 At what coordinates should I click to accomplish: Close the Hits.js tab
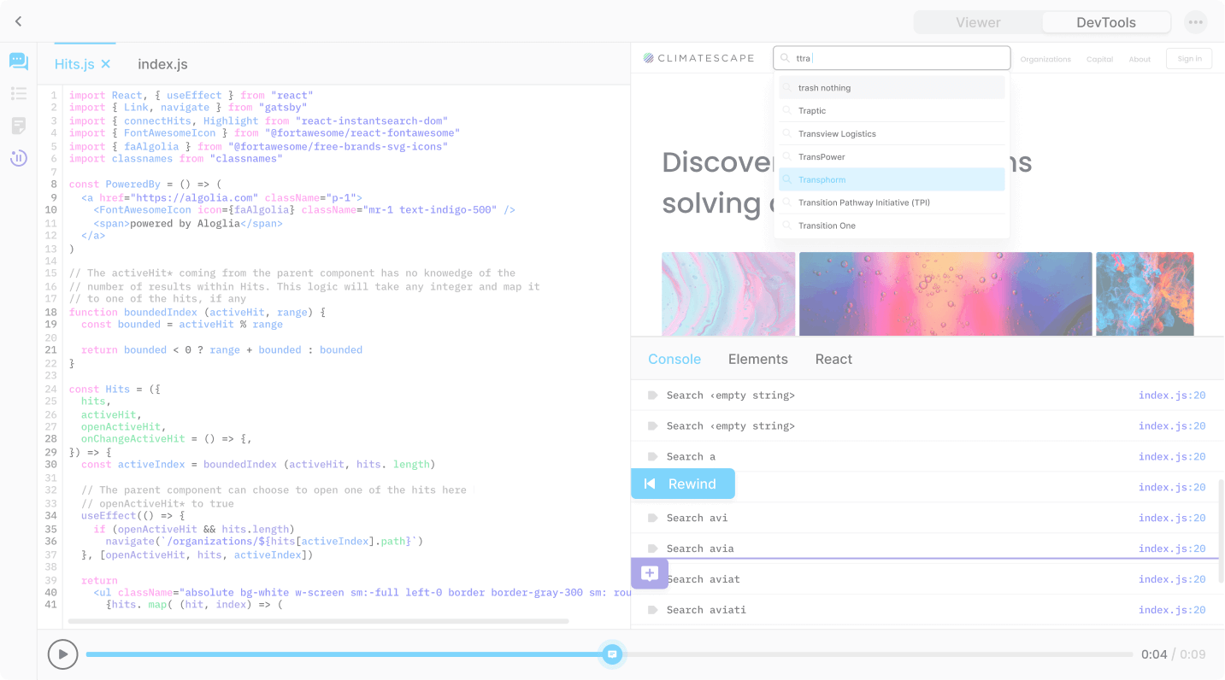pyautogui.click(x=106, y=64)
